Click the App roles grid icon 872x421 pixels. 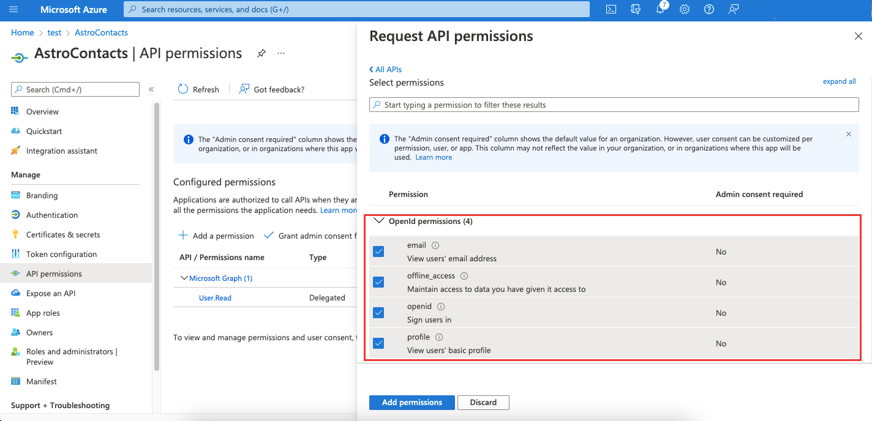click(x=15, y=313)
